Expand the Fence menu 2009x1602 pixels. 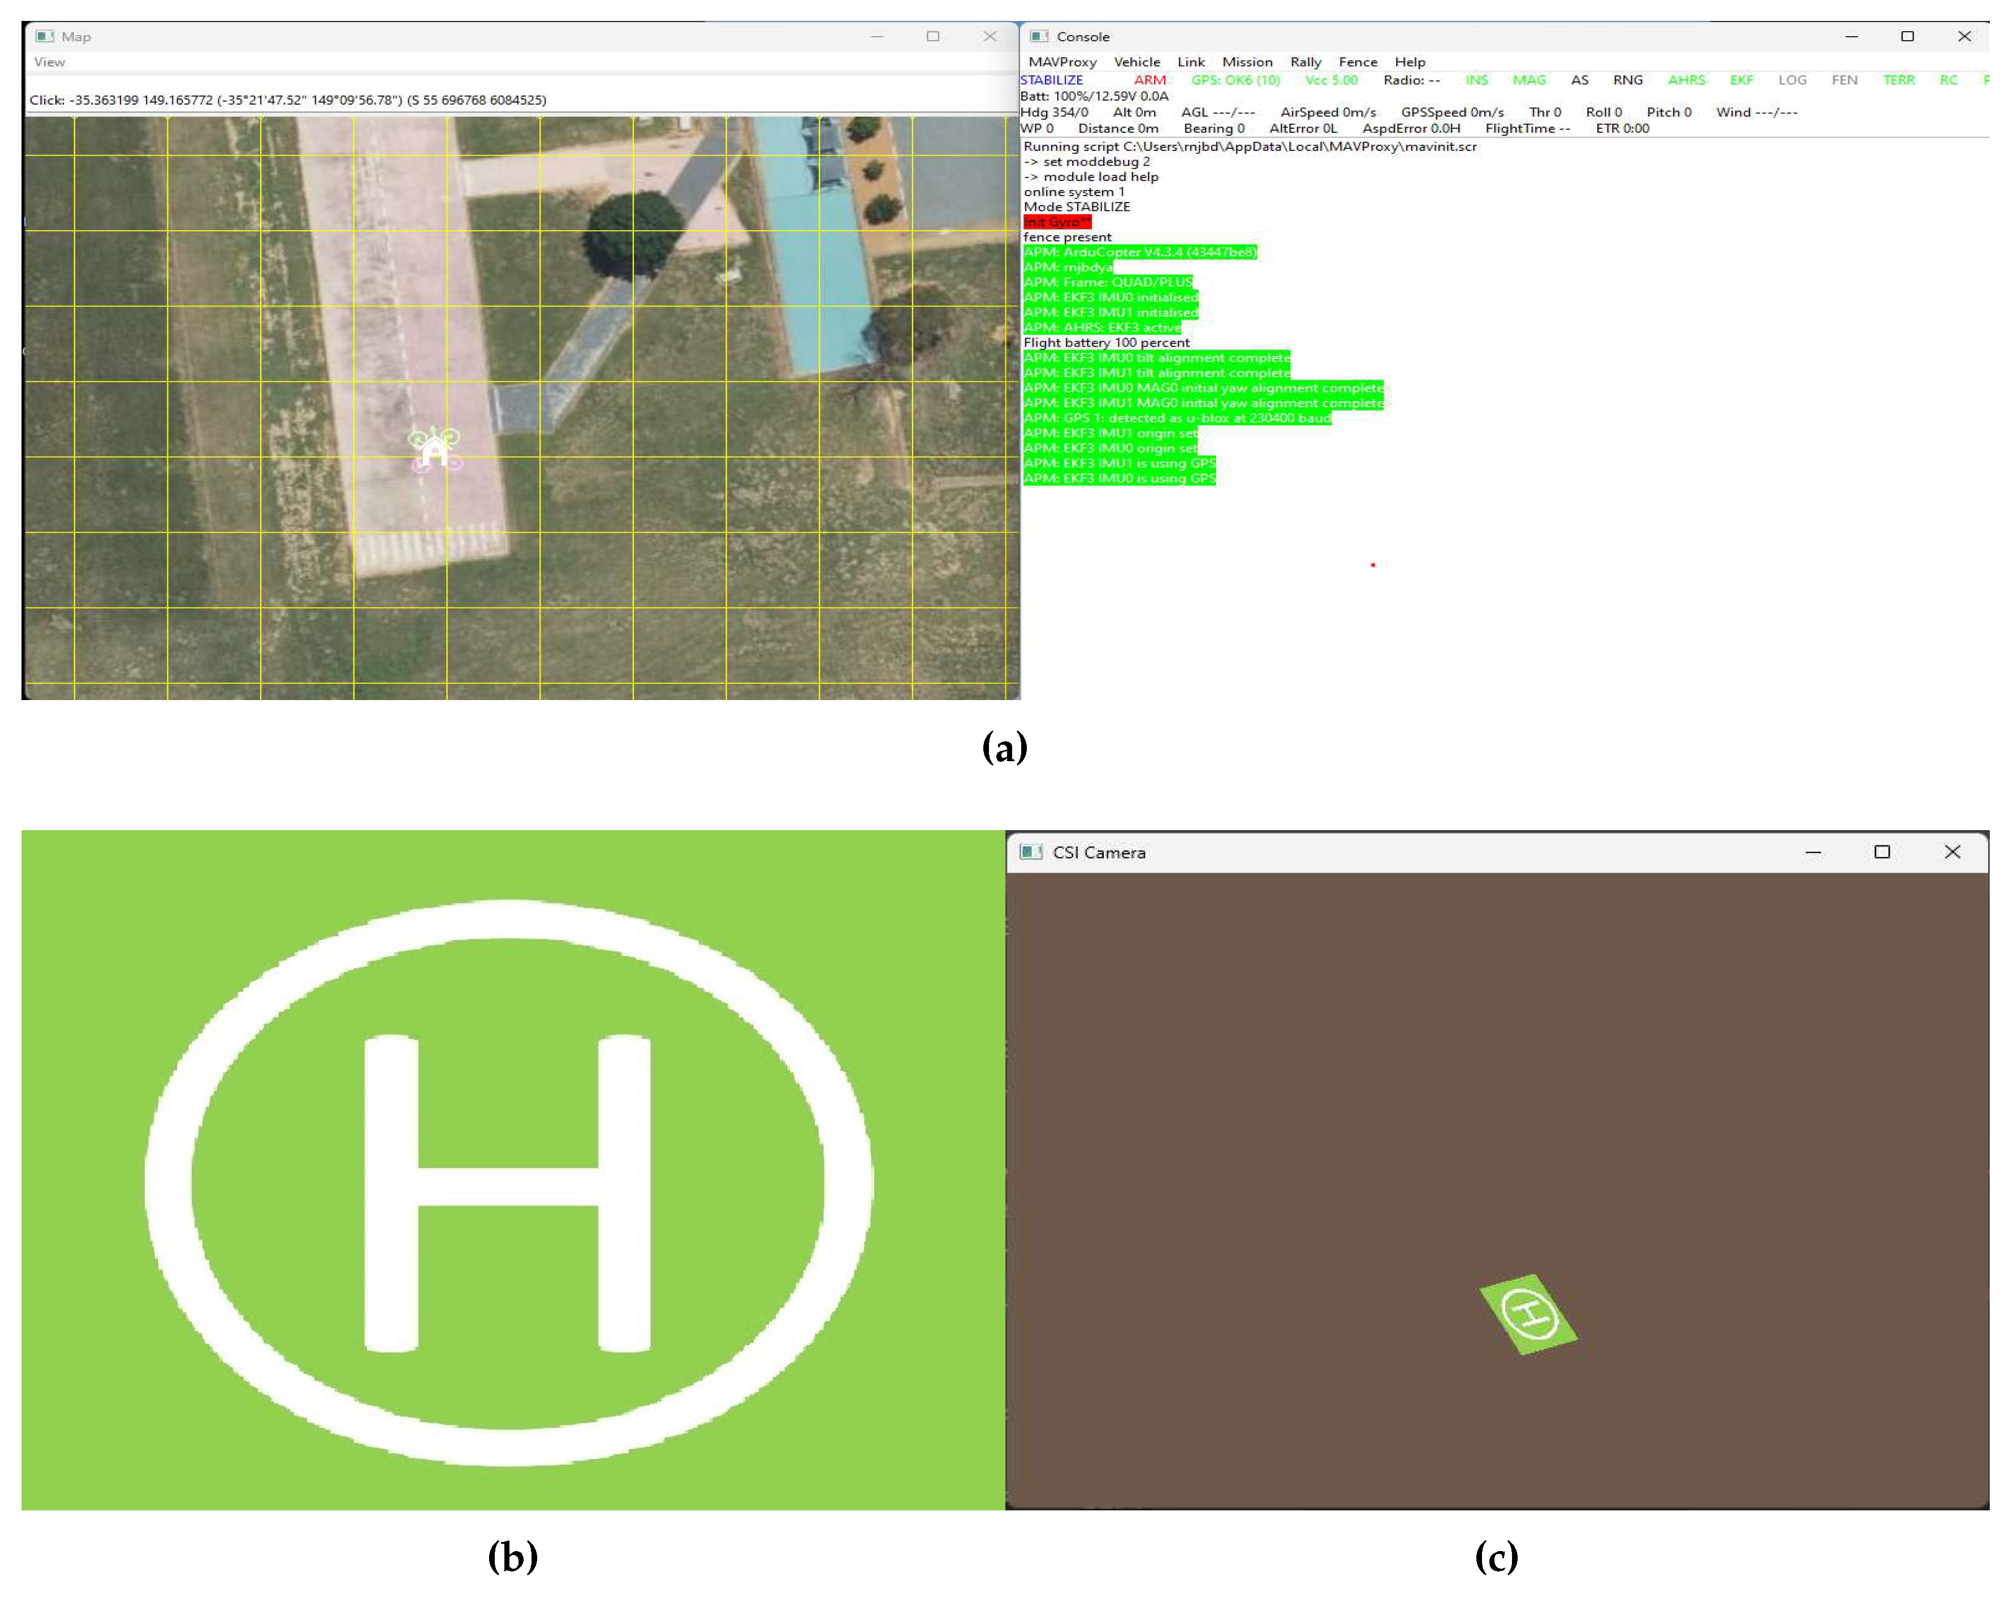(1358, 62)
